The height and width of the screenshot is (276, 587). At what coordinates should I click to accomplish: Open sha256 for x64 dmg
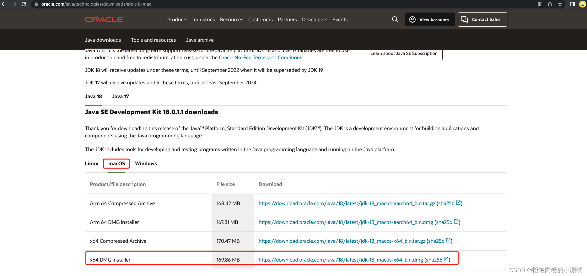coord(437,260)
